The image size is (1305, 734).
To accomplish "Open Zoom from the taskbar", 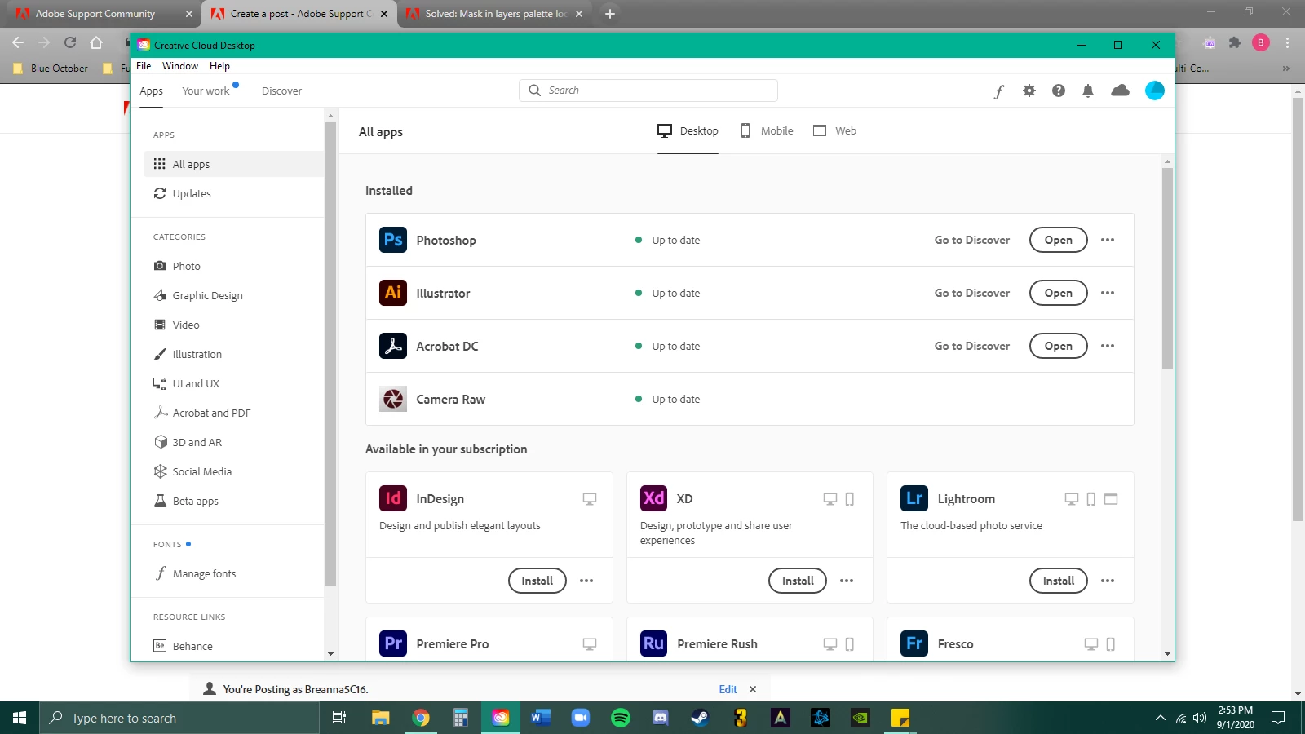I will 581,718.
